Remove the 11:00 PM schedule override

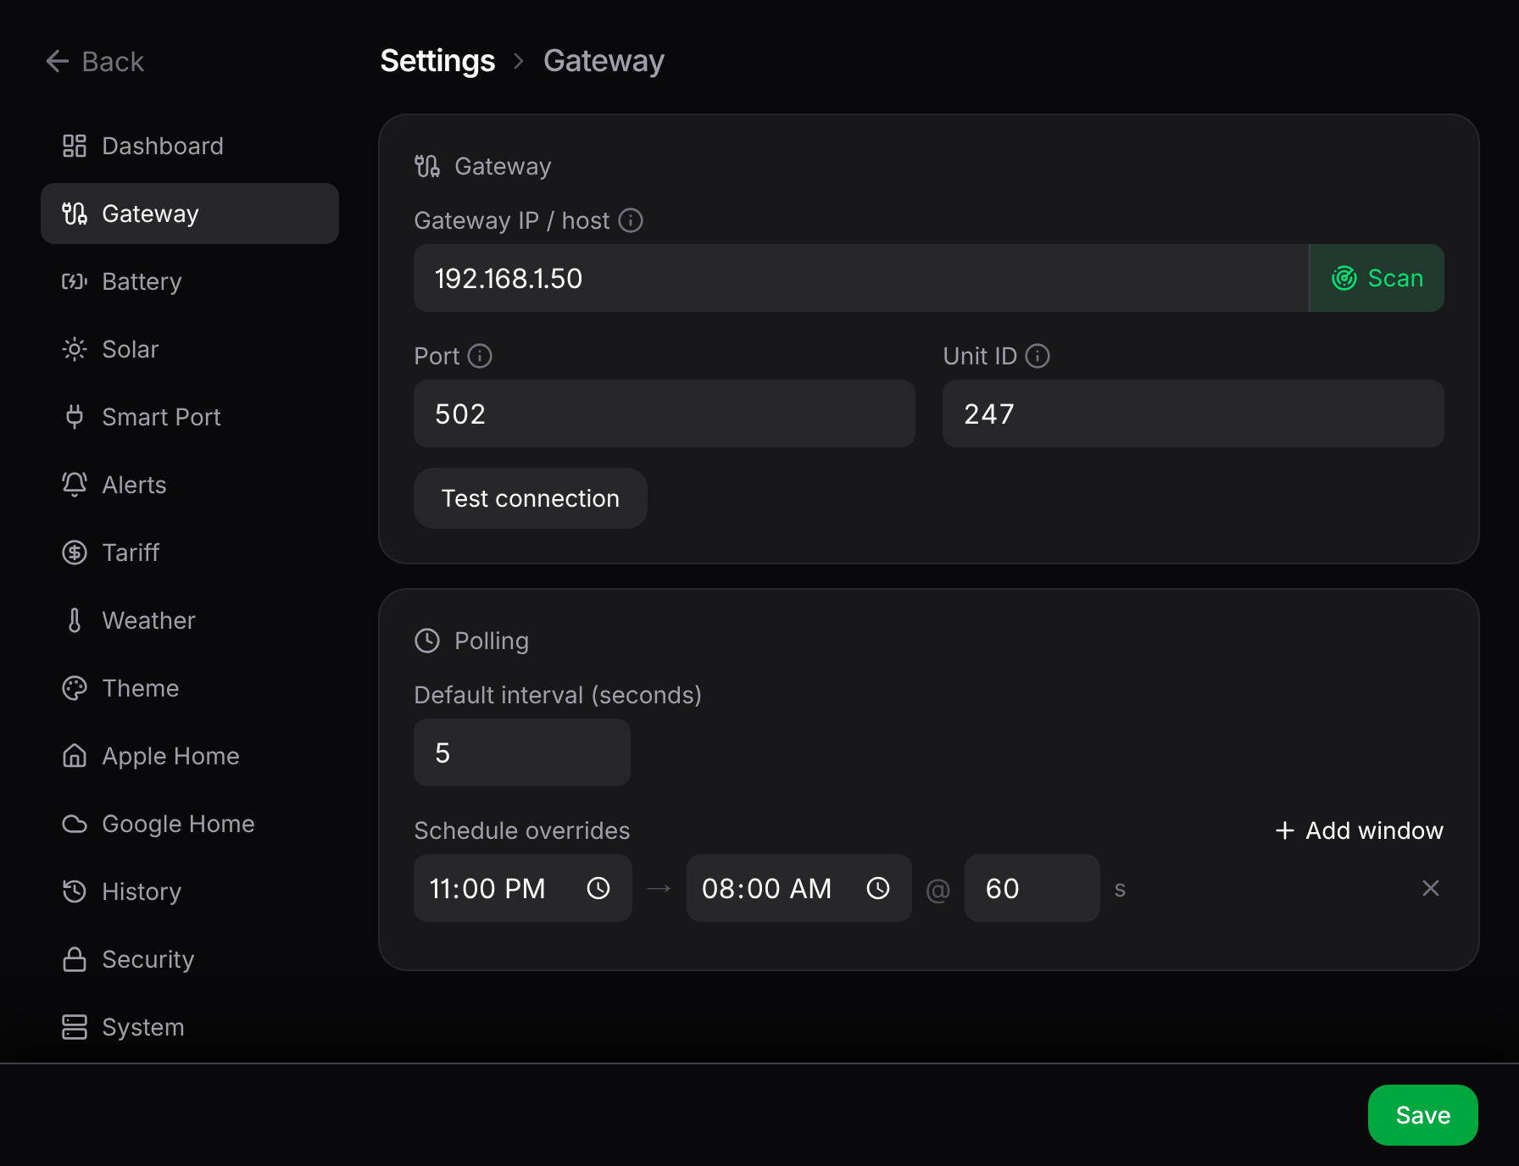[1431, 888]
